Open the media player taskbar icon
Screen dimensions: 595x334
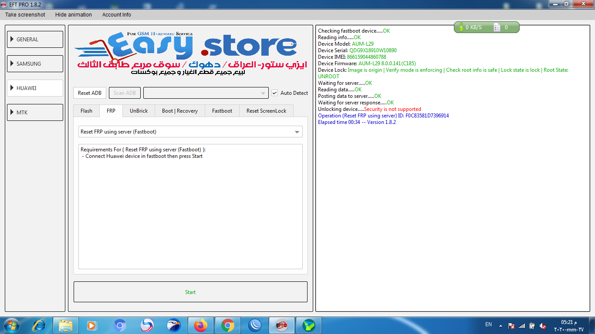click(x=92, y=325)
